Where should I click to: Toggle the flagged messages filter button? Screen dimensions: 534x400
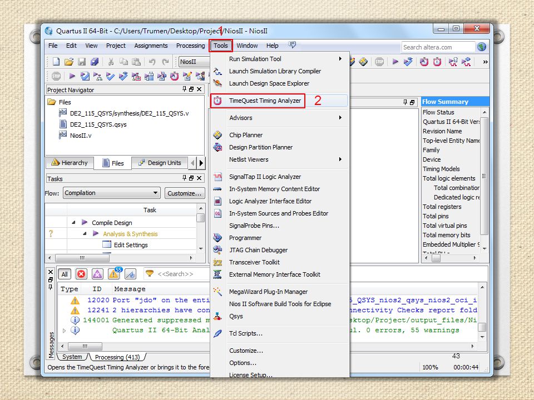(x=130, y=274)
